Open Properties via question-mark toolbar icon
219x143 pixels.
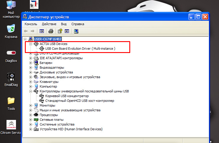coord(60,31)
